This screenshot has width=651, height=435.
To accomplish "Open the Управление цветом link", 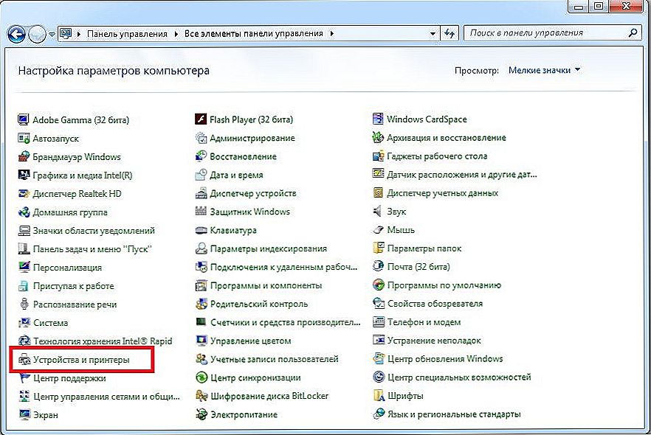I will pos(251,341).
